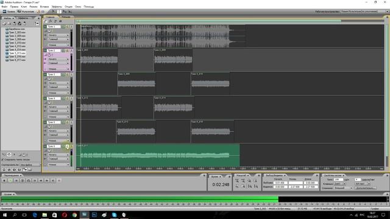Click the Windows Start button
The height and width of the screenshot is (219, 390).
pyautogui.click(x=5, y=215)
